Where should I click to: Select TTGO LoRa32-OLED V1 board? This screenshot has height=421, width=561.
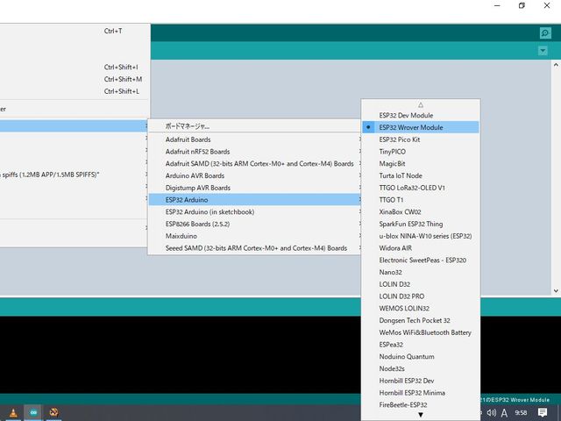pos(421,188)
